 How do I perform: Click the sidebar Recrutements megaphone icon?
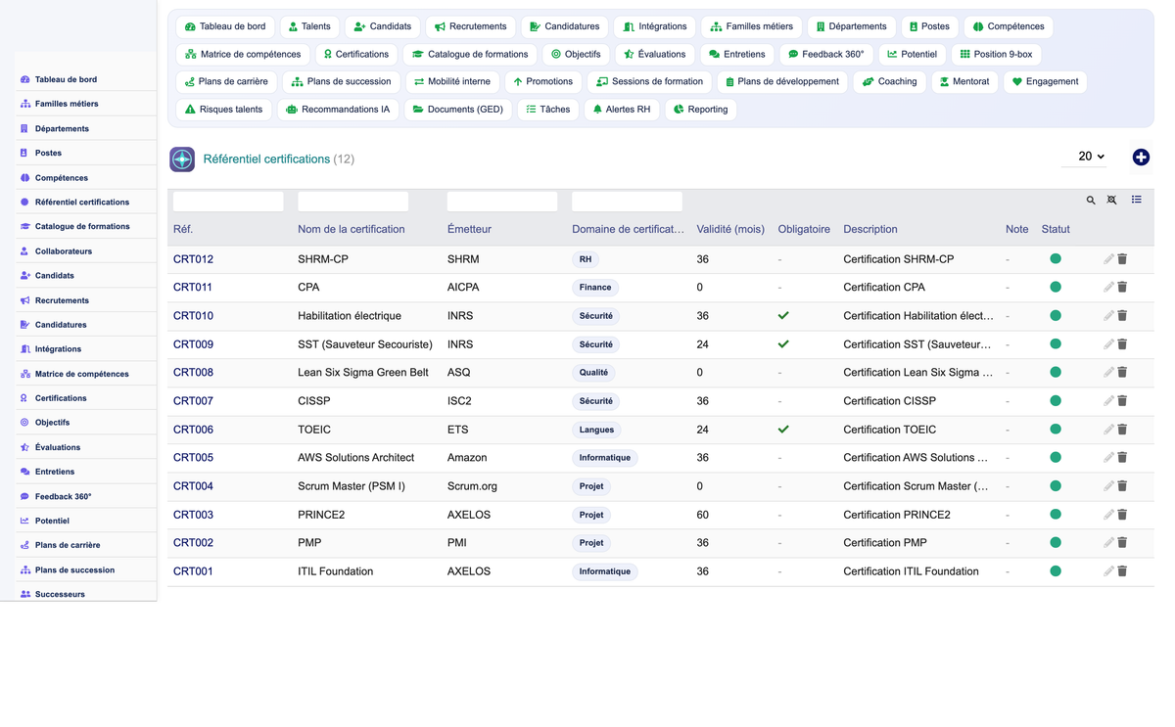(24, 300)
